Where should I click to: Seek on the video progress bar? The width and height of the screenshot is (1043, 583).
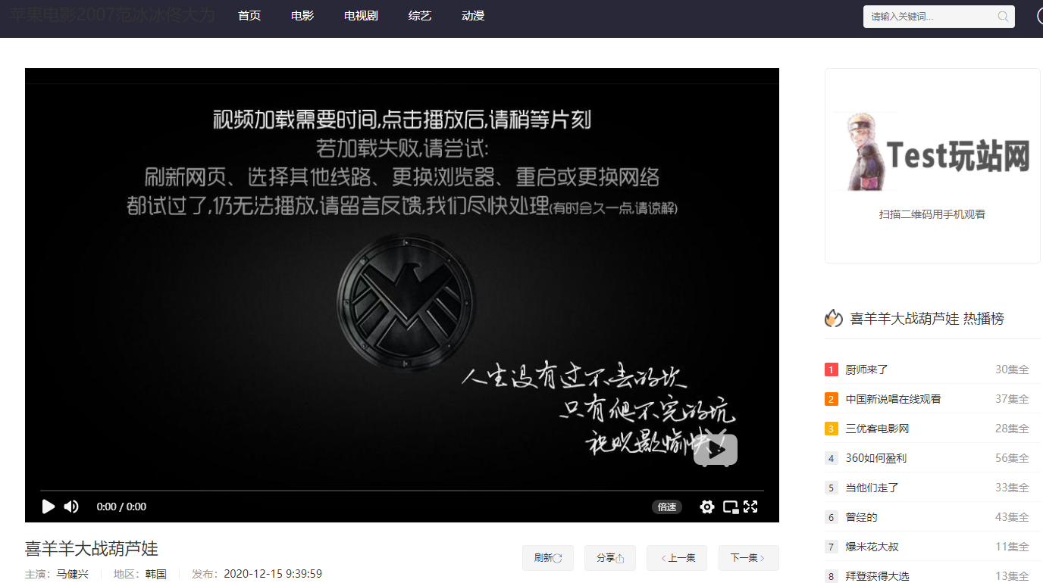click(402, 491)
